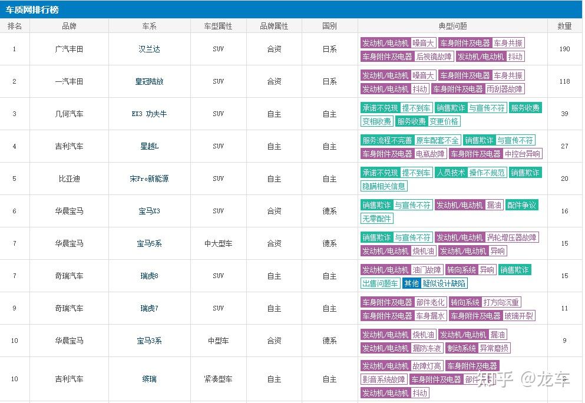Screen dimensions: 585x403
Task: Select the 车质网排行榜 title
Action: pyautogui.click(x=32, y=9)
